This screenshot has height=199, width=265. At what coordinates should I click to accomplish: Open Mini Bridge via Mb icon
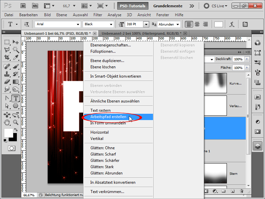tap(35, 6)
